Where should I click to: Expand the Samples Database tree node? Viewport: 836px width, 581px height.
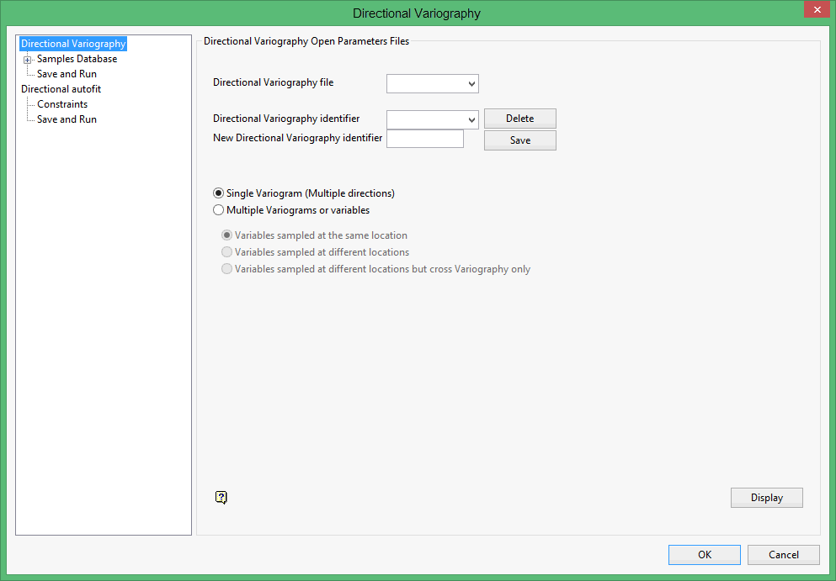28,60
